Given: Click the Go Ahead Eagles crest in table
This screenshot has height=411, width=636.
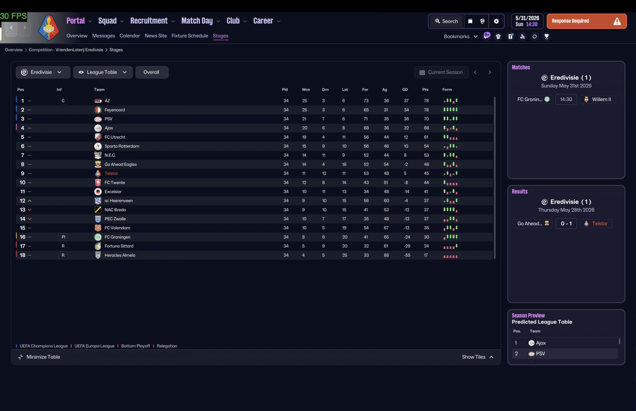Looking at the screenshot, I should [x=98, y=164].
